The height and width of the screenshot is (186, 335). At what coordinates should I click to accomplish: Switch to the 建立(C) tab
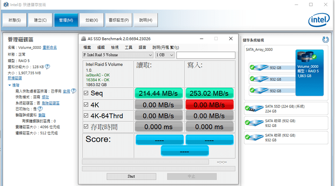[x=40, y=20]
